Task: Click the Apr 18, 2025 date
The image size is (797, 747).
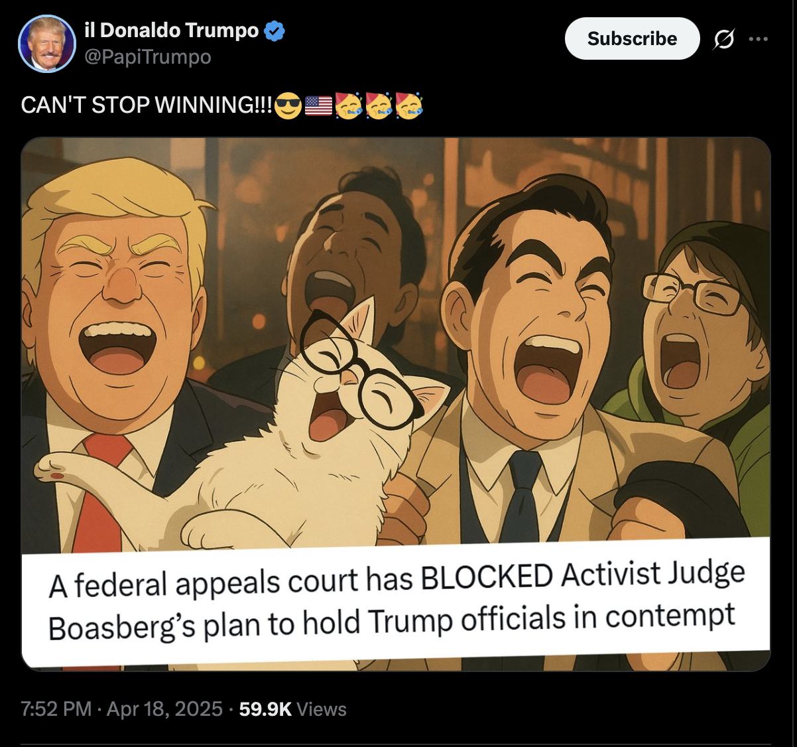Action: [164, 709]
